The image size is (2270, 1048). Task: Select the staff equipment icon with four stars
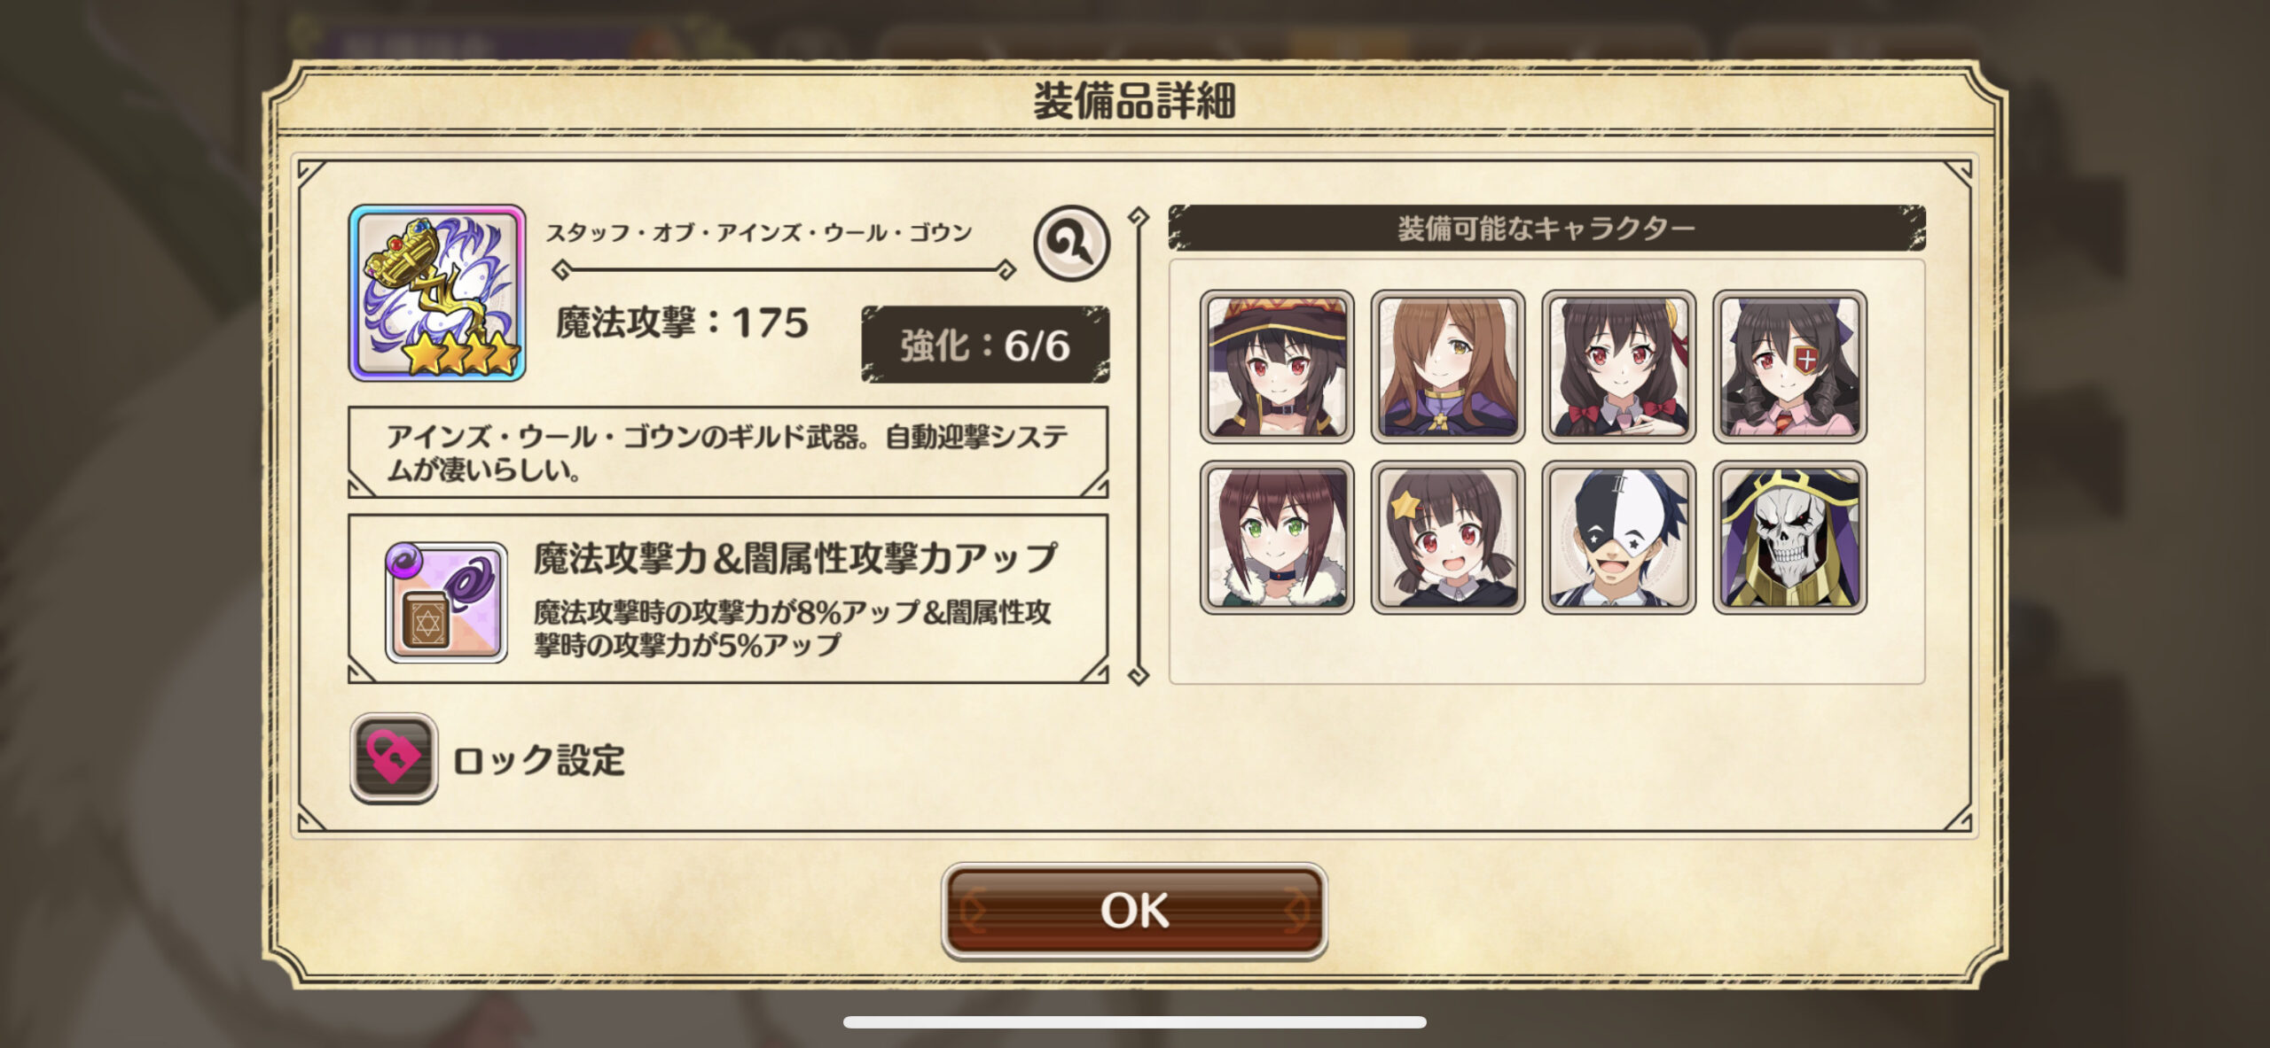pyautogui.click(x=437, y=293)
